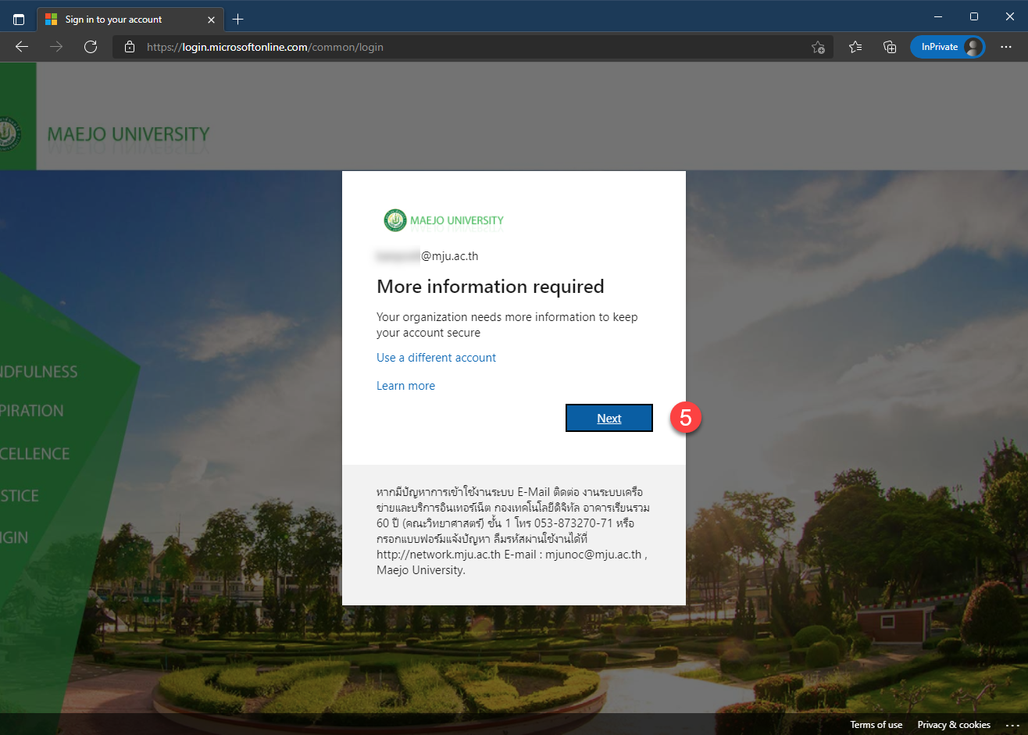
Task: Minimize the browser window
Action: point(937,16)
